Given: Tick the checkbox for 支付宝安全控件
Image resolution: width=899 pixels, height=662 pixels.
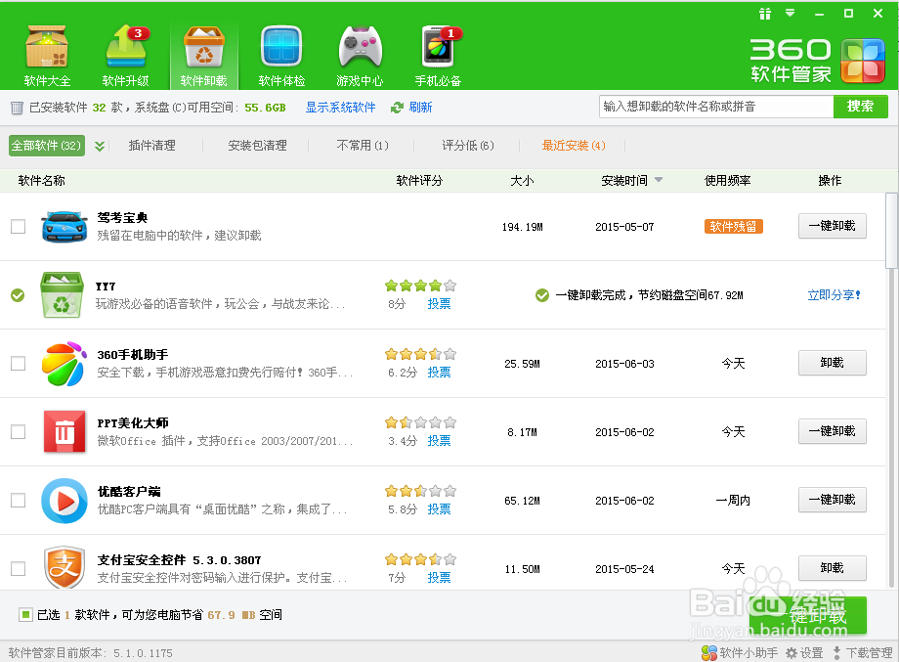Looking at the screenshot, I should click(x=19, y=568).
